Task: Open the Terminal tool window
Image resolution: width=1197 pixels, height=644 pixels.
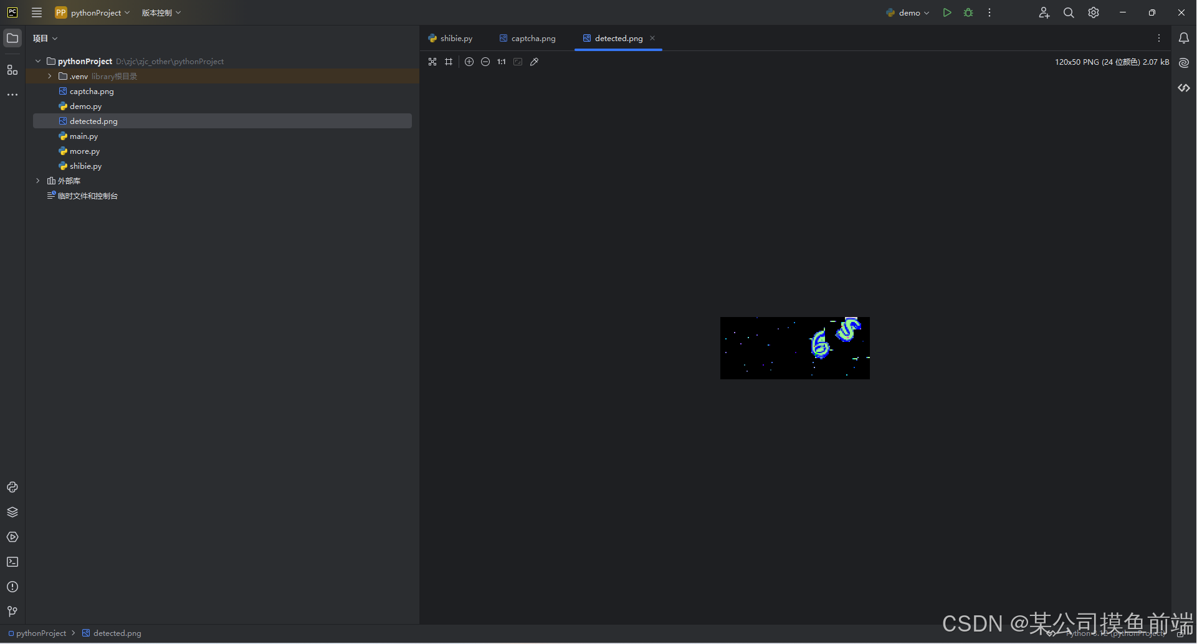Action: [12, 562]
